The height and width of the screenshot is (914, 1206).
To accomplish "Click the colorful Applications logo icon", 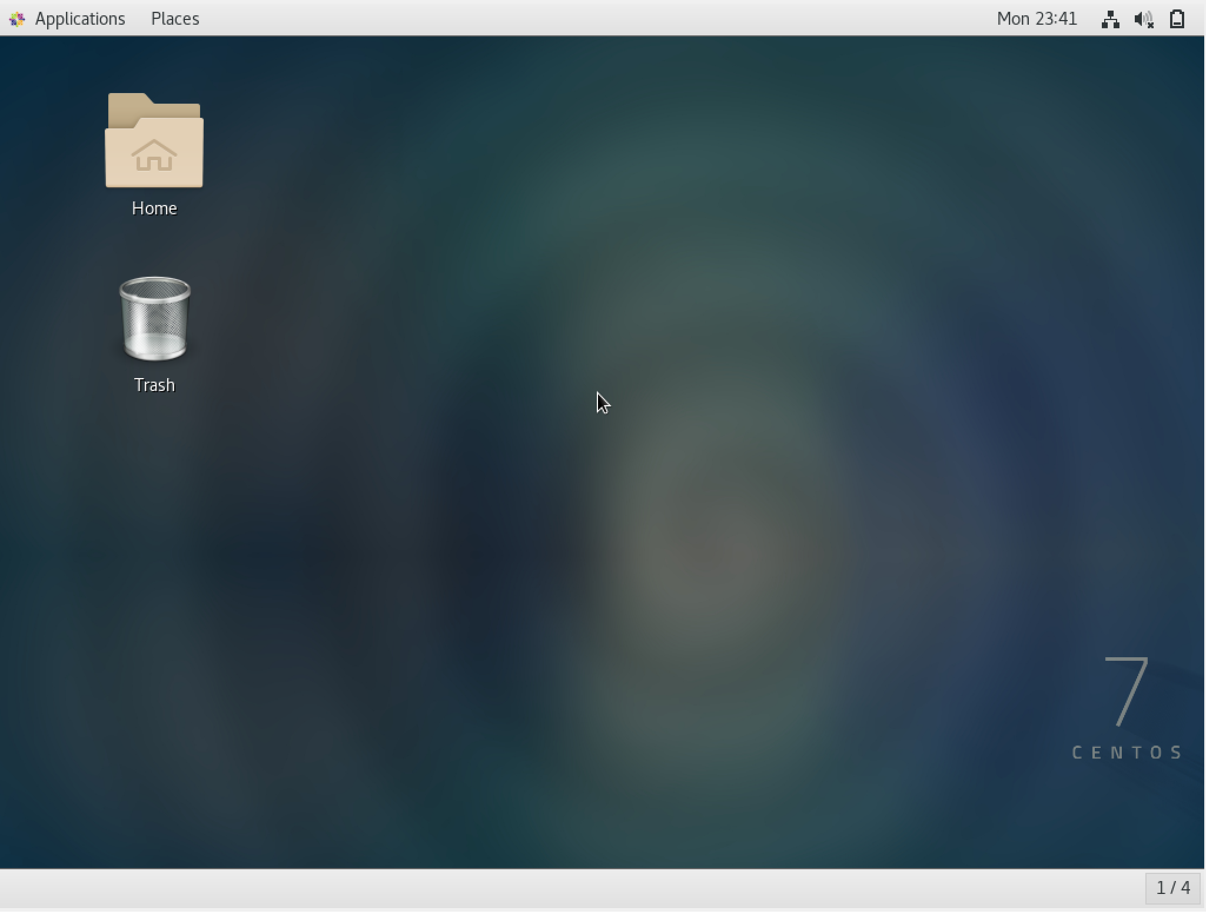I will [17, 19].
